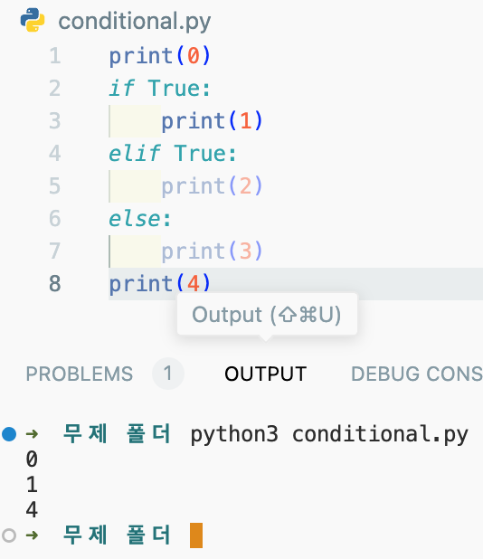Image resolution: width=483 pixels, height=559 pixels.
Task: Place cursor on 'if True:' line
Action: click(x=160, y=89)
